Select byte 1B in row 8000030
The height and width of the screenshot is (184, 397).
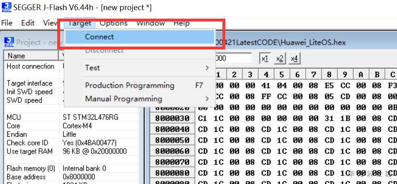(x=345, y=118)
